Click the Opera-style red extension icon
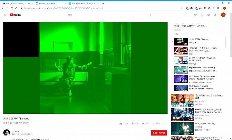 click(187, 8)
